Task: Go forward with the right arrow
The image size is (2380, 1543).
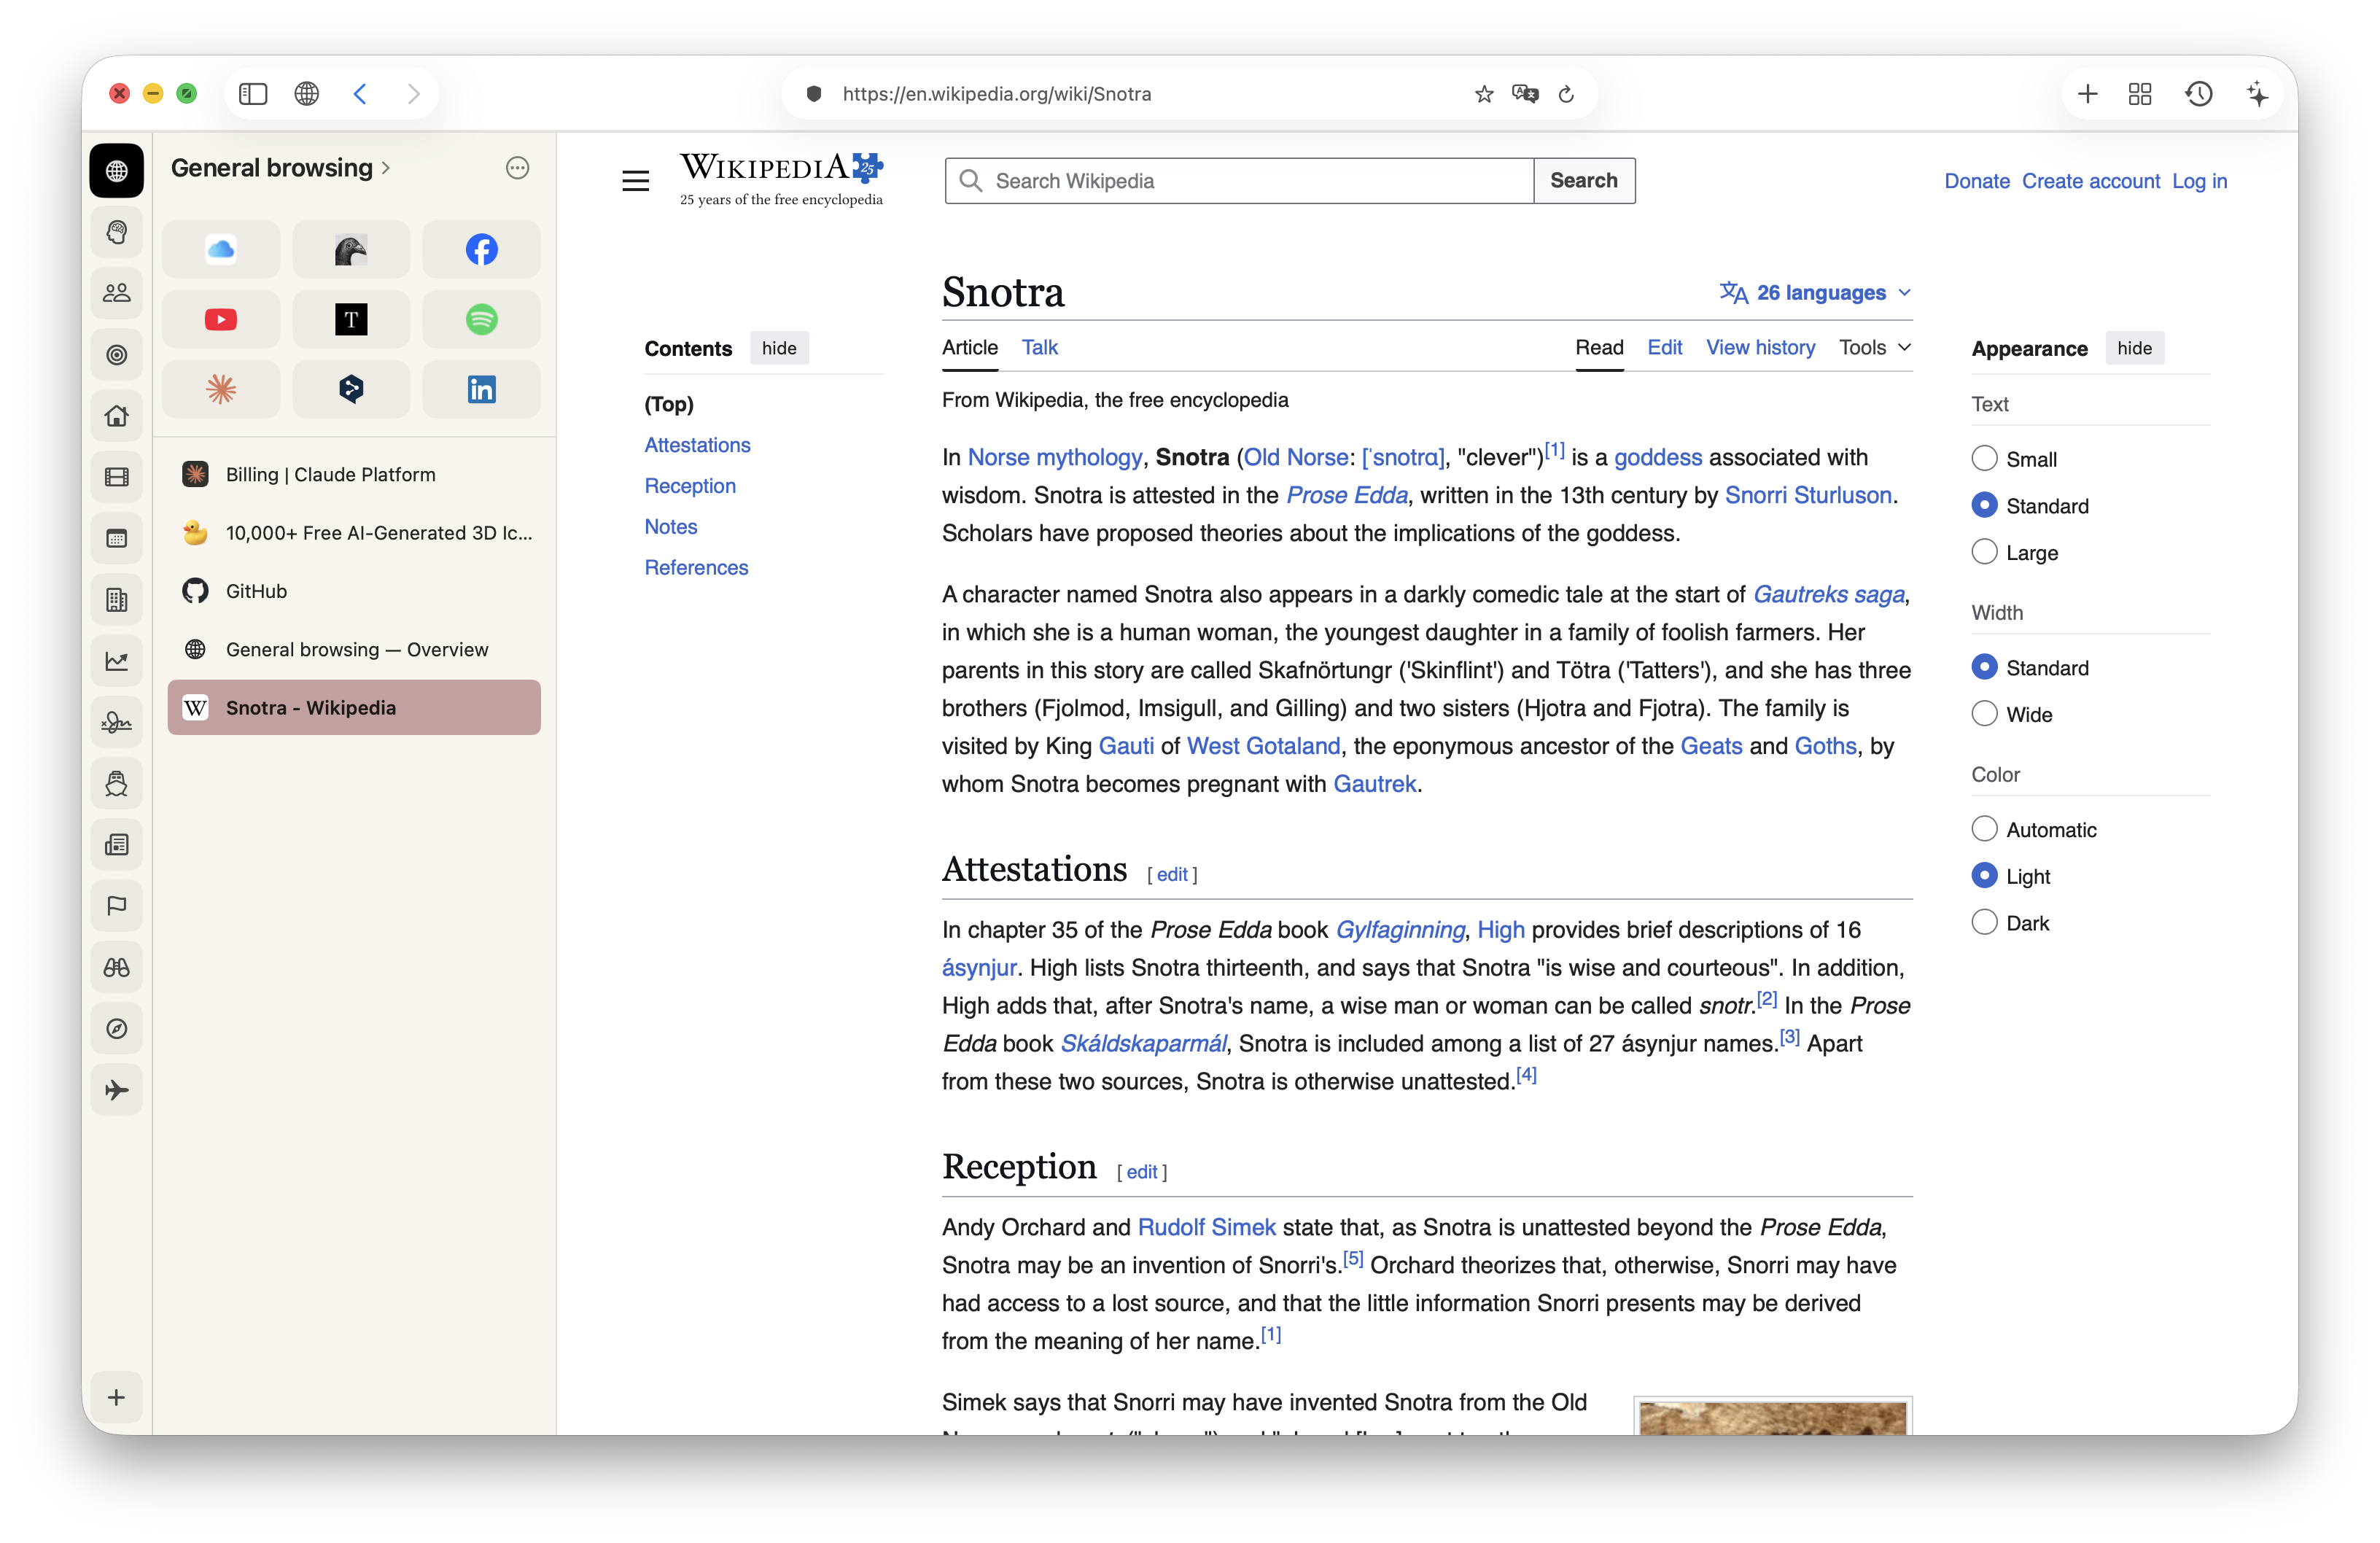Action: pos(413,94)
